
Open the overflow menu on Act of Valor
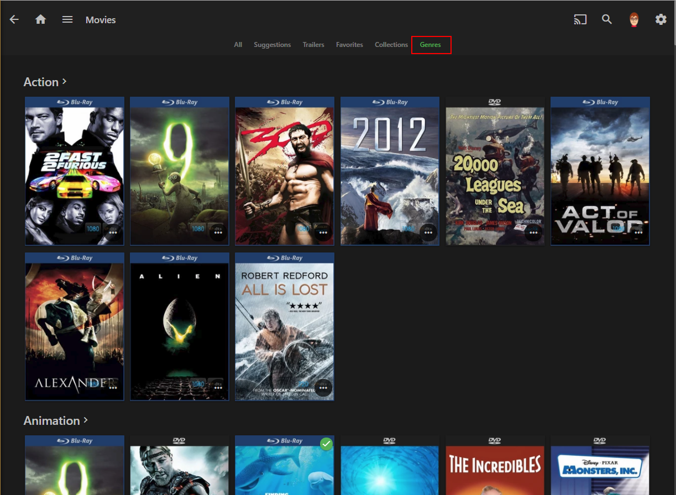(638, 233)
